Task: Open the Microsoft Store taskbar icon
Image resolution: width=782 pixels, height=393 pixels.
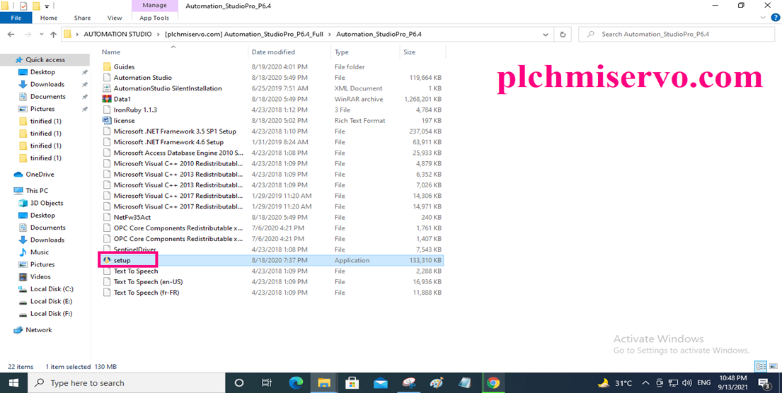Action: tap(352, 383)
